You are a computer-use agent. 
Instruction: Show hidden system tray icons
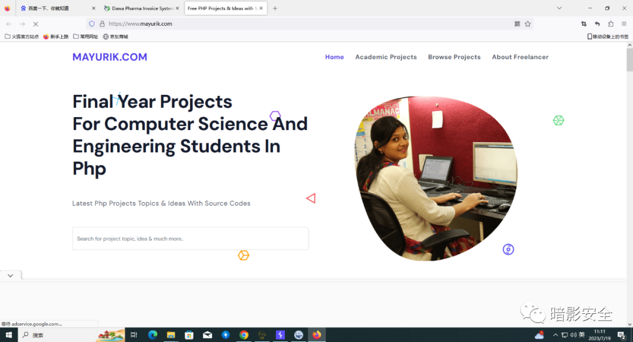(x=556, y=335)
